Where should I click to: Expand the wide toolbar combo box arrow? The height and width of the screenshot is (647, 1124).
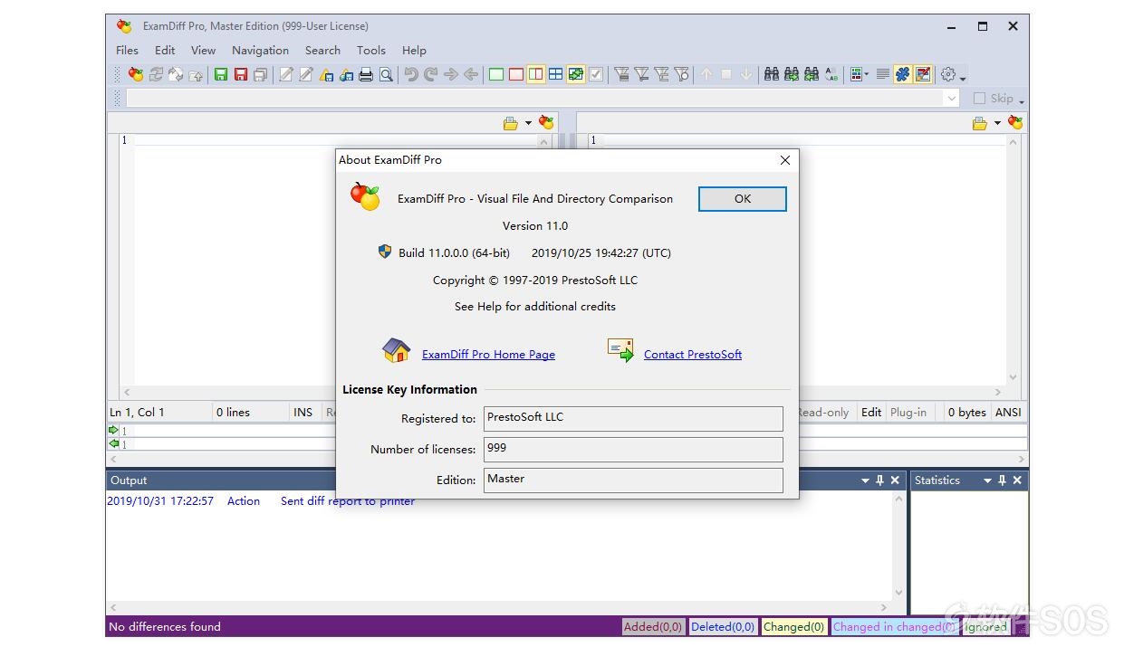tap(951, 98)
